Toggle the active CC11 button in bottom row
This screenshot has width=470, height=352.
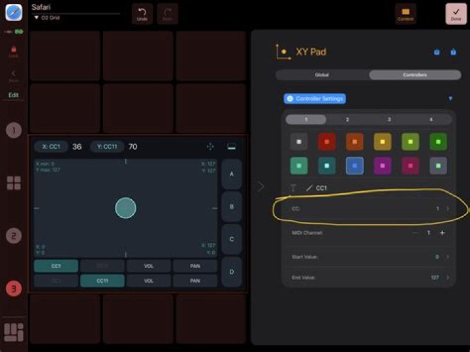102,281
